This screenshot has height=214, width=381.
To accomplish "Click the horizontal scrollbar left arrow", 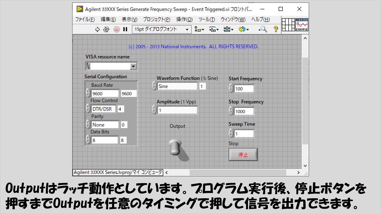I will click(166, 172).
